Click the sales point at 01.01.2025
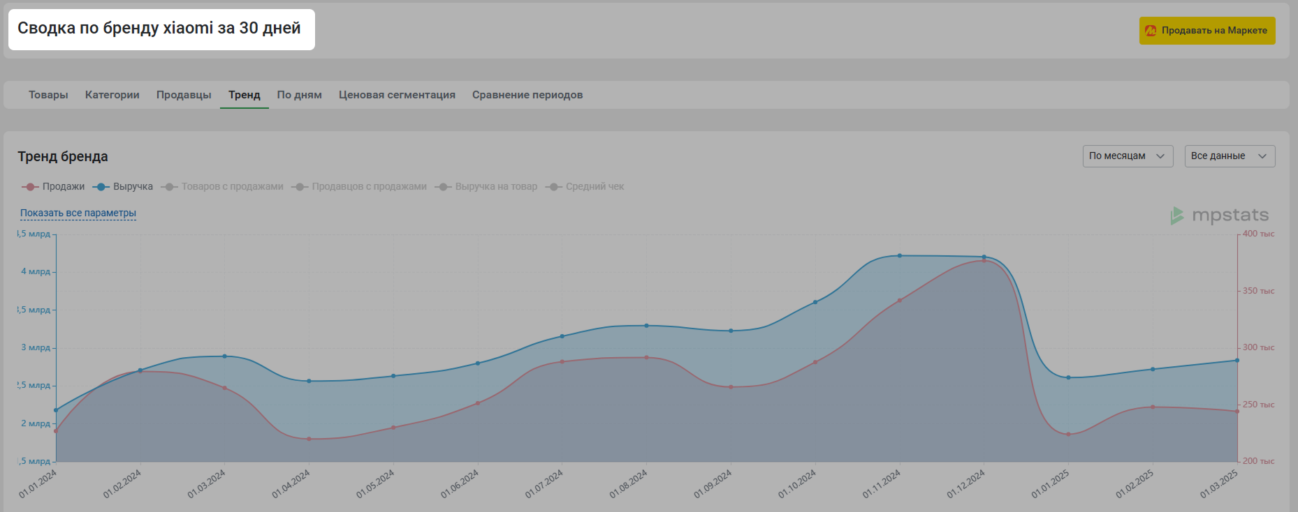Viewport: 1298px width, 512px height. (x=1068, y=435)
